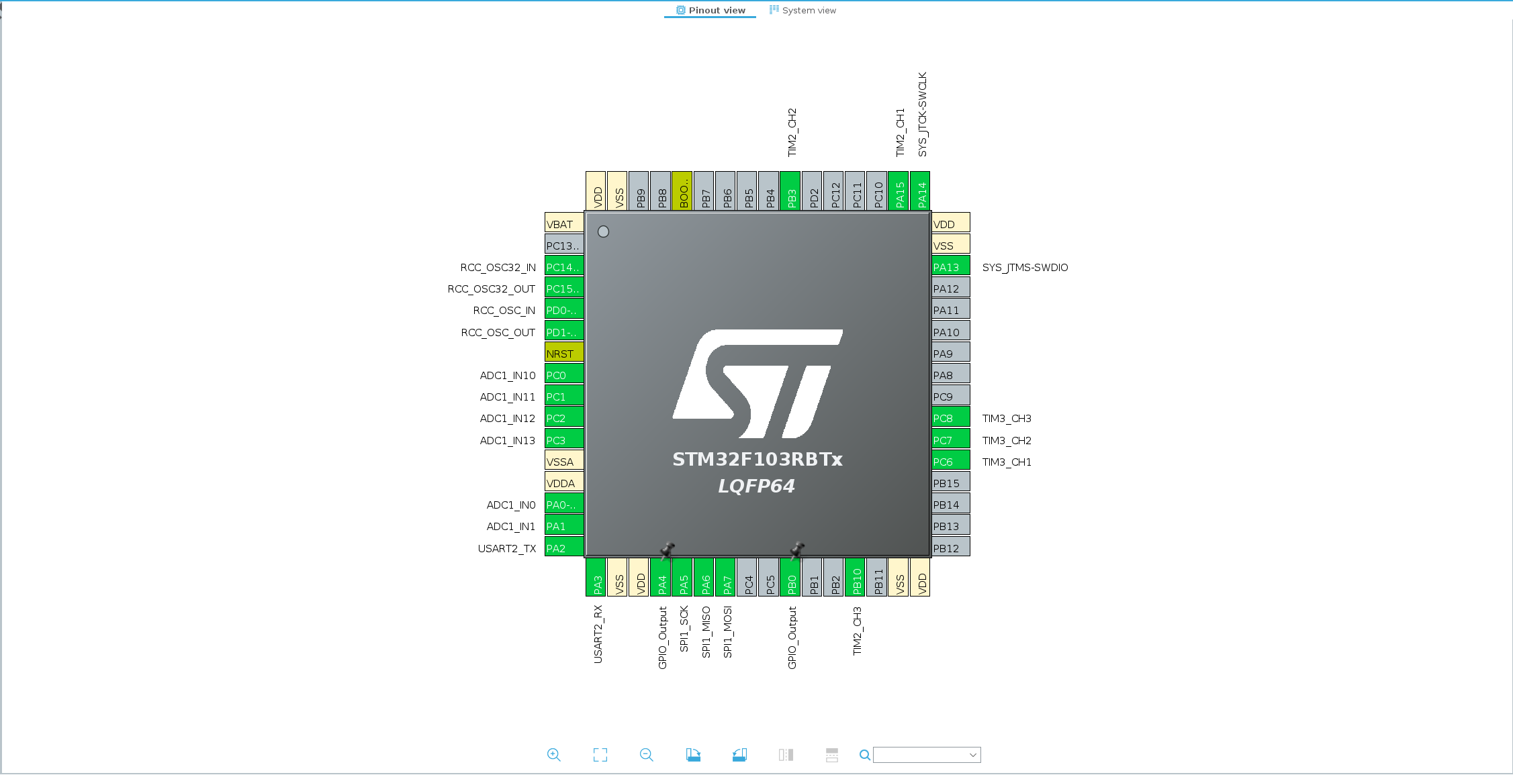Switch to the System view tab
1513x775 pixels.
tap(803, 10)
